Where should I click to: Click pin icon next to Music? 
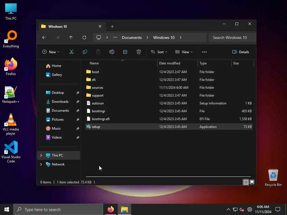coord(78,128)
